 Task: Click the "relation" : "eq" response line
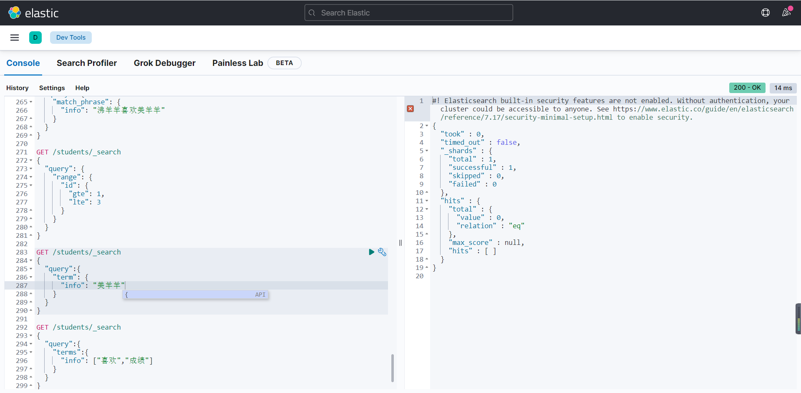pyautogui.click(x=490, y=226)
